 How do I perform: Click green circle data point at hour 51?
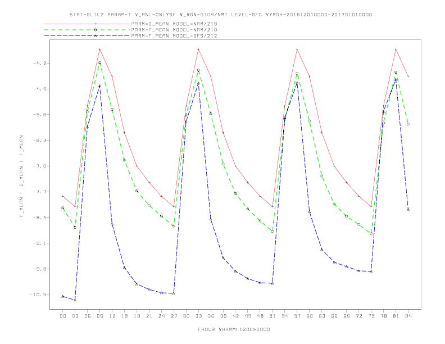point(273,232)
